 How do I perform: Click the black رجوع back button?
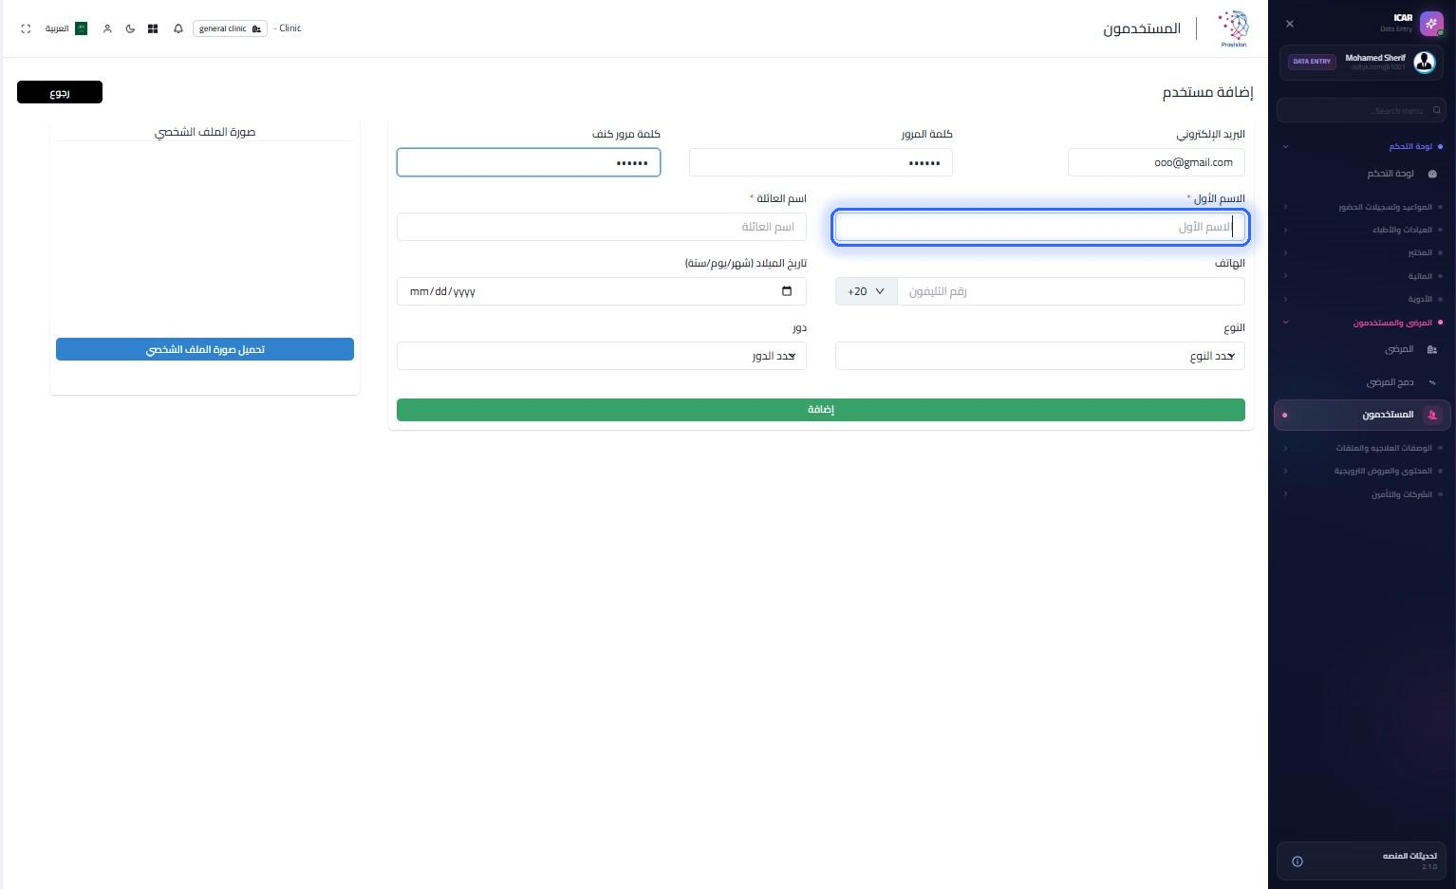60,92
